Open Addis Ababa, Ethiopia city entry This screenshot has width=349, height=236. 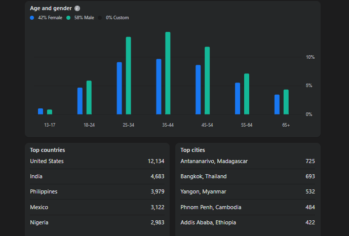pos(247,222)
